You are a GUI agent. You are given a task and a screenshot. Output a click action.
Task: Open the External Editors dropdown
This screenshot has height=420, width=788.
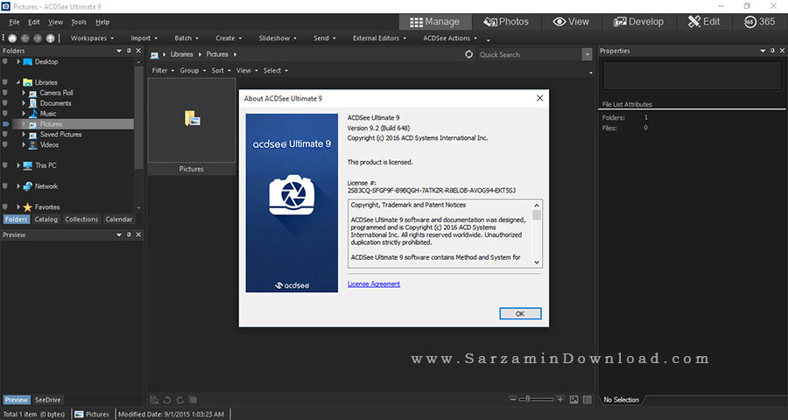(x=379, y=38)
